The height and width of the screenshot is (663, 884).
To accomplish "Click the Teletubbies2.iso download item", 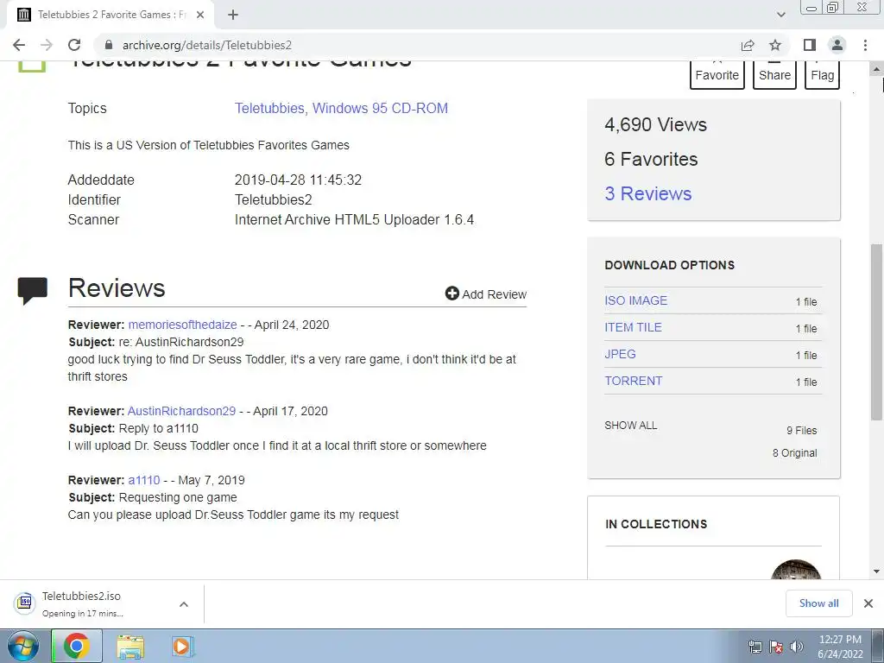I will pos(82,603).
